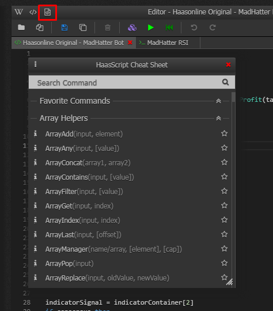Select ArrayLast(input, [offset]) command

tap(83, 235)
